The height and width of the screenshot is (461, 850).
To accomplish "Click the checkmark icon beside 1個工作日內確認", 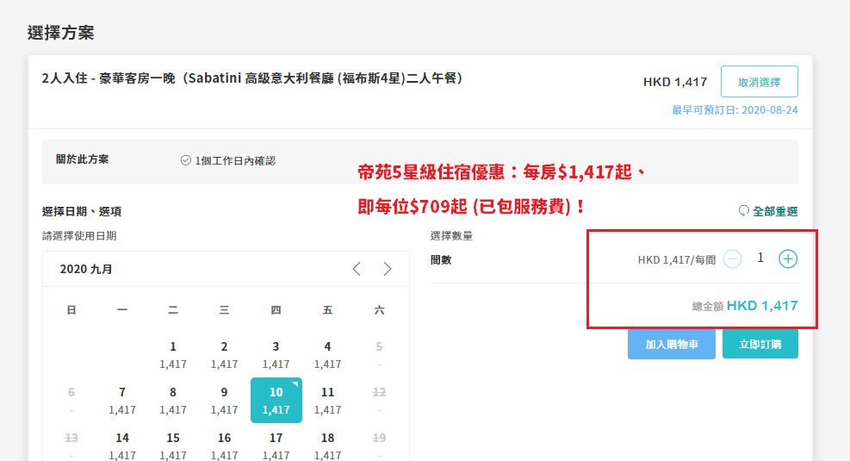I will tap(186, 160).
